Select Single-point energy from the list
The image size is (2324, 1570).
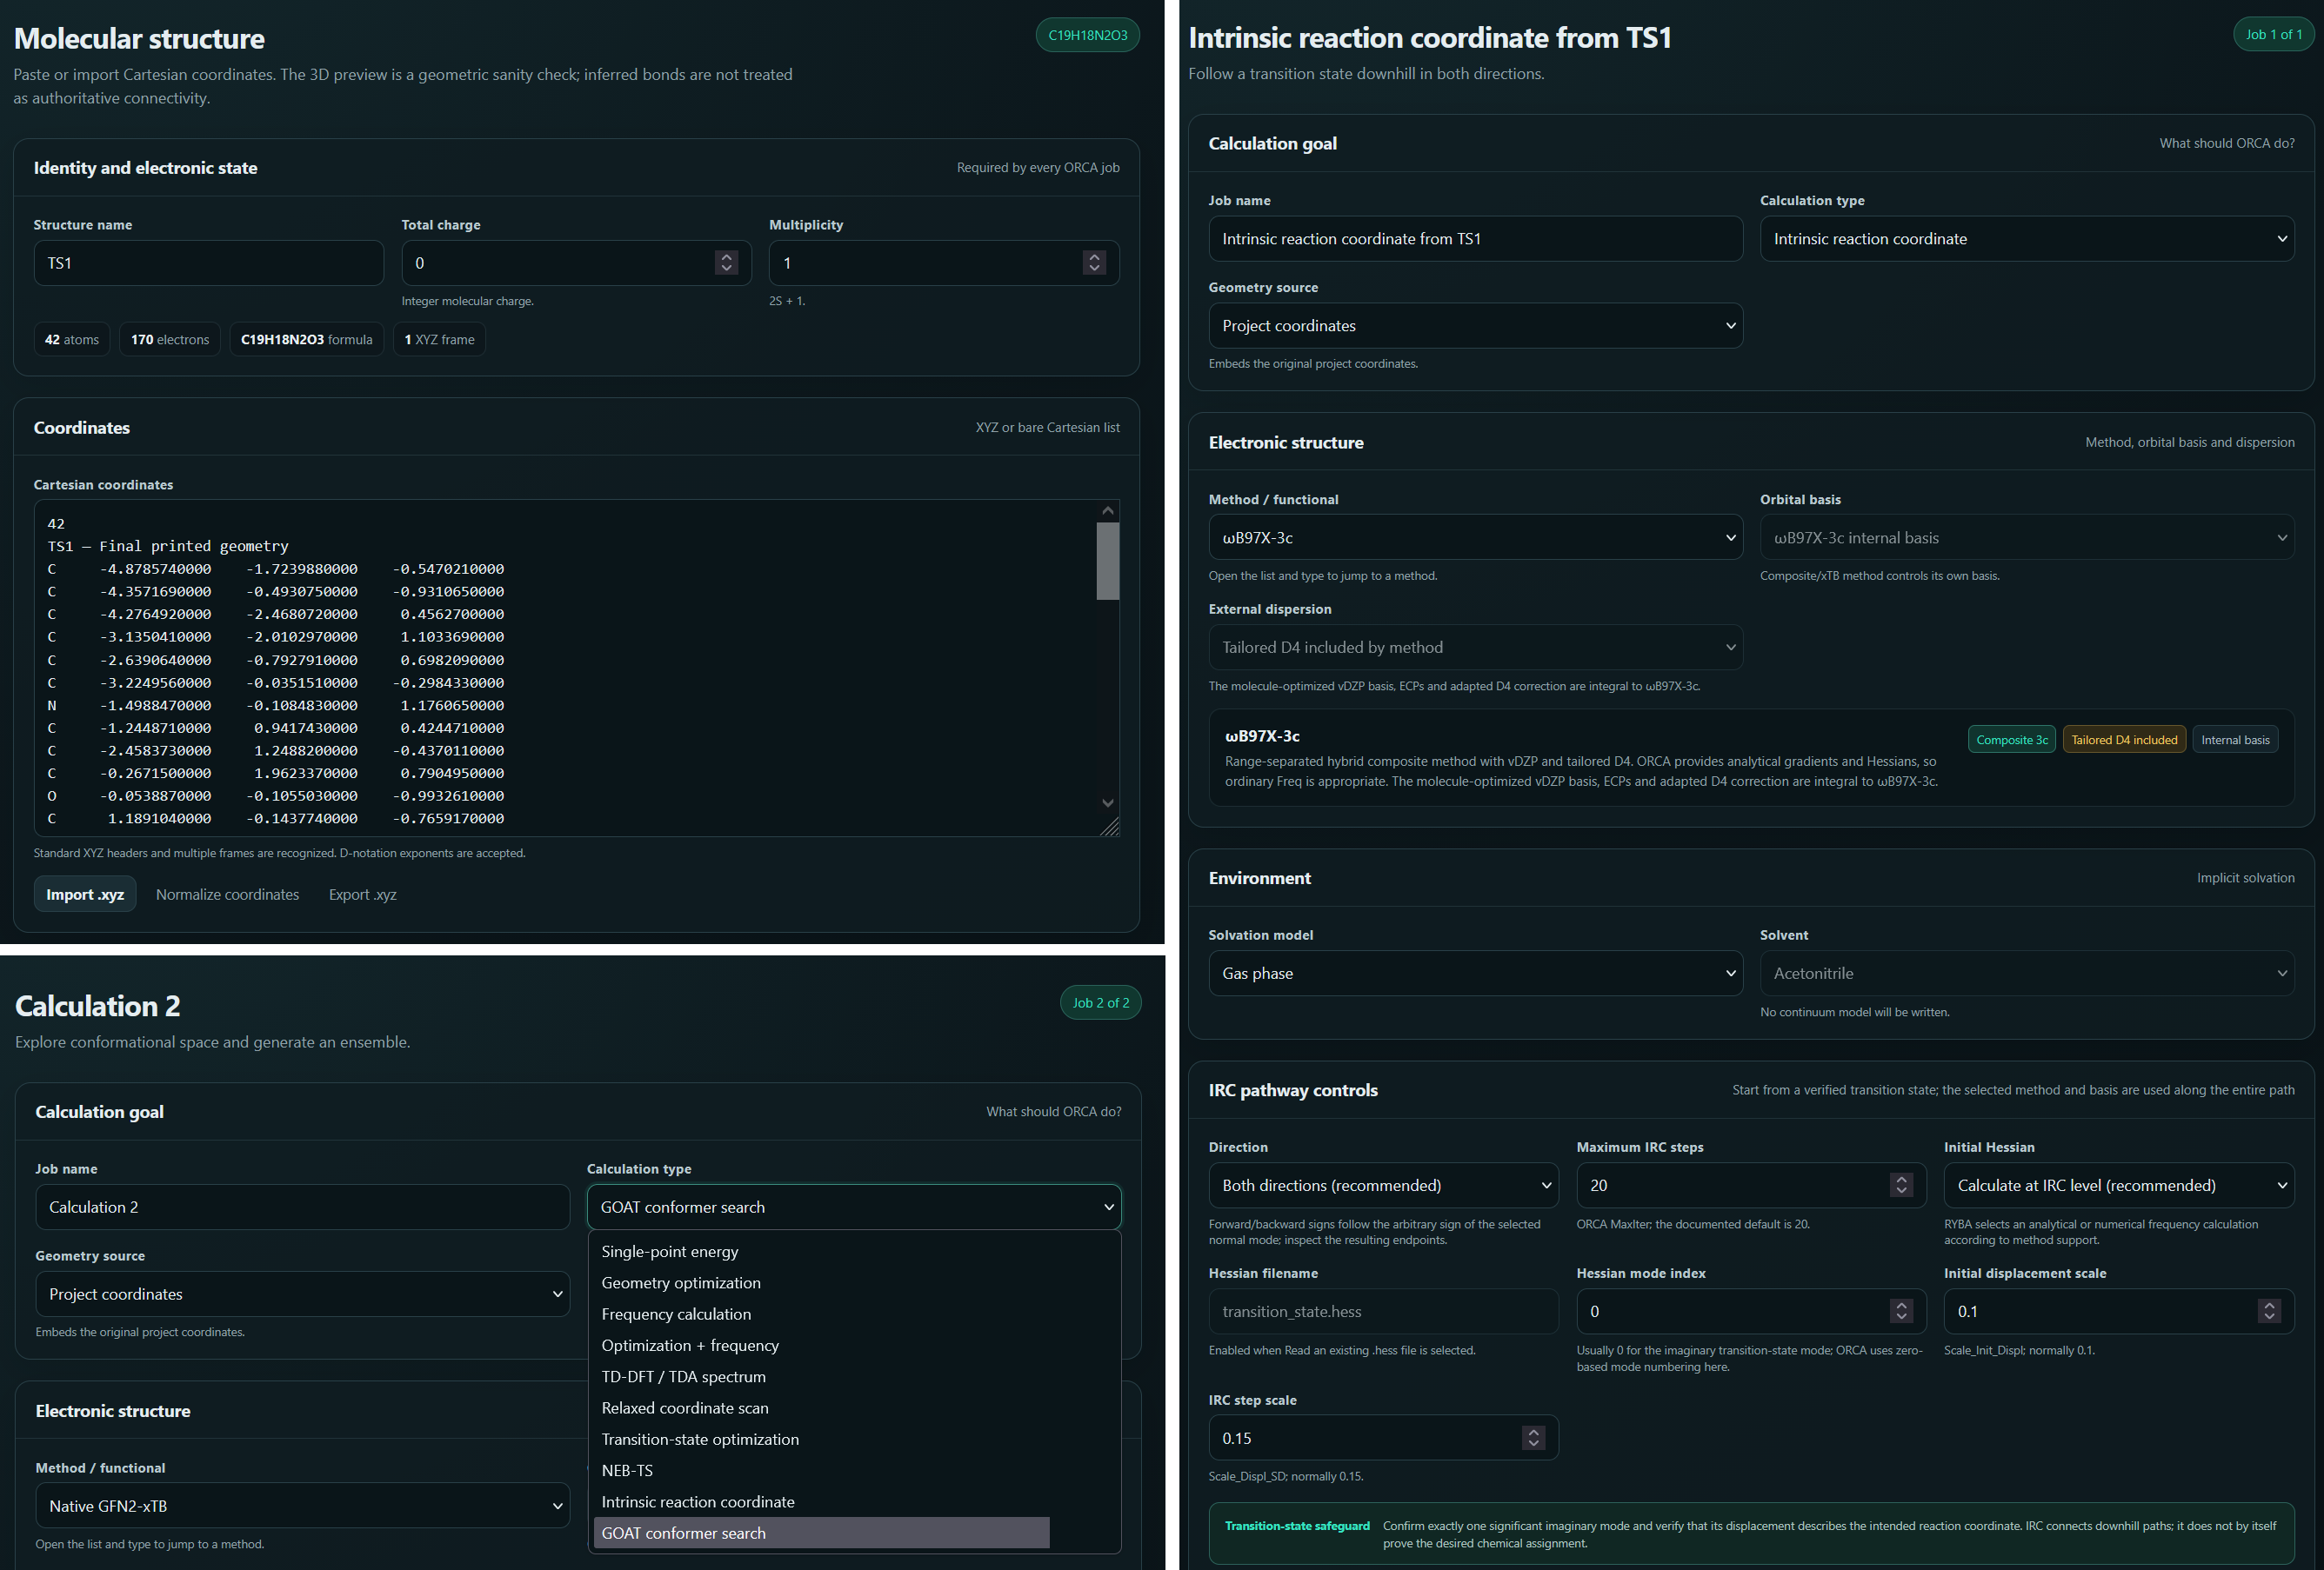click(x=821, y=1251)
